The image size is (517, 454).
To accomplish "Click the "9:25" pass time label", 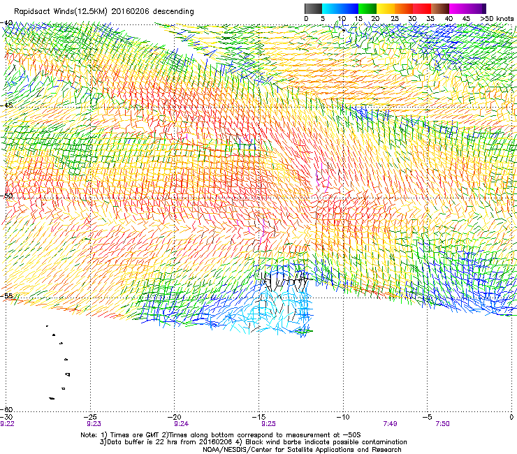I will tap(269, 424).
